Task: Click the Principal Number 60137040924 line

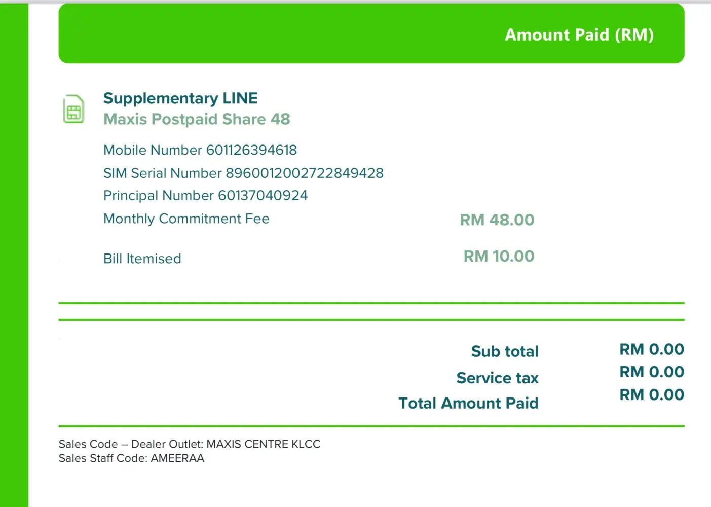Action: 205,196
